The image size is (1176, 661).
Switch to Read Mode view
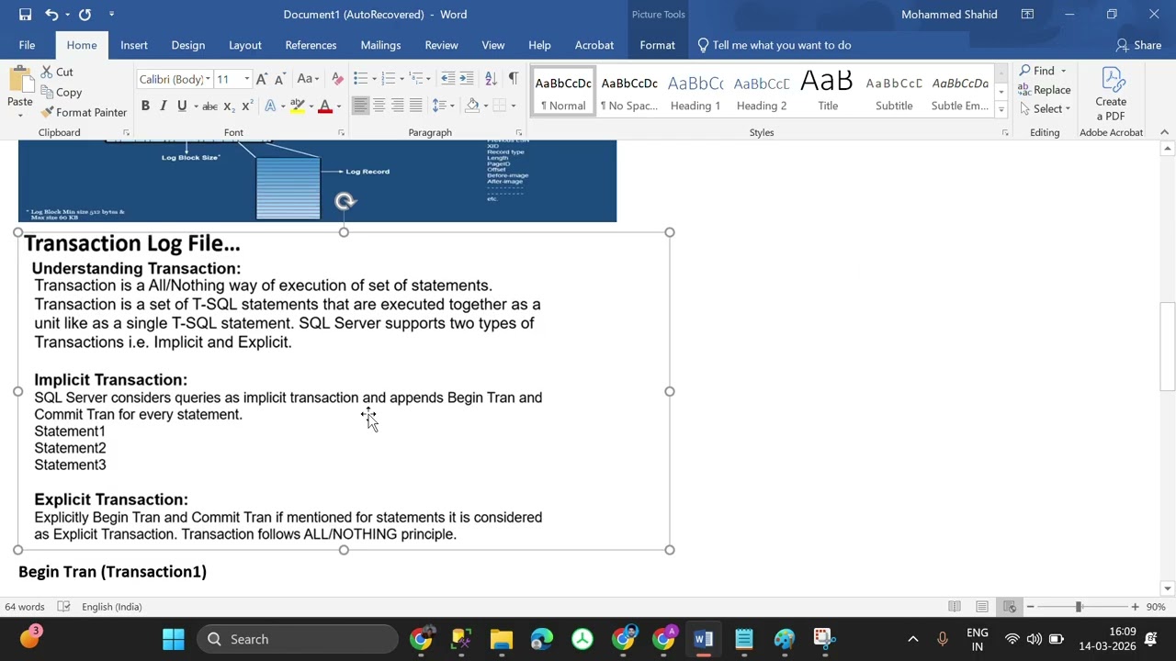coord(955,606)
